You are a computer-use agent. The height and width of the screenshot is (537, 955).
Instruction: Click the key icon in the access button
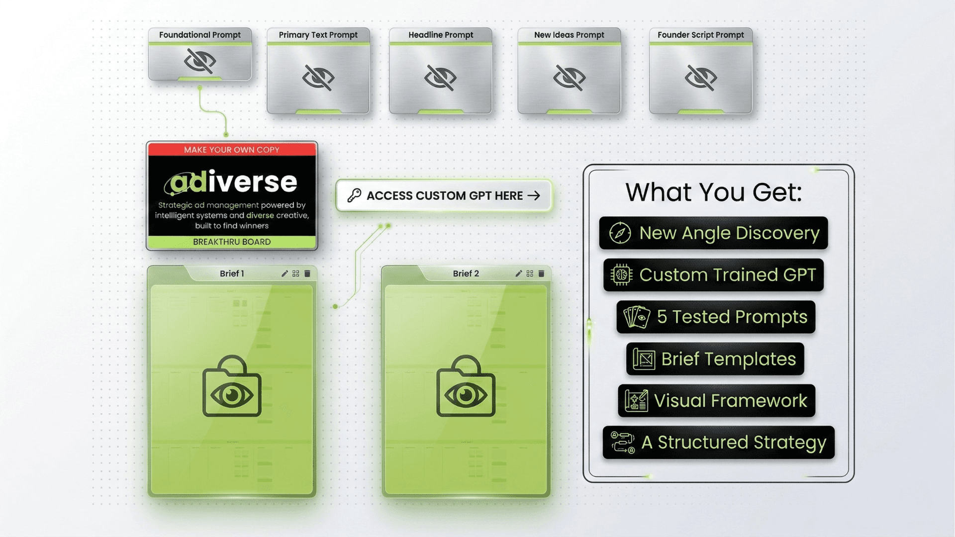click(x=354, y=195)
